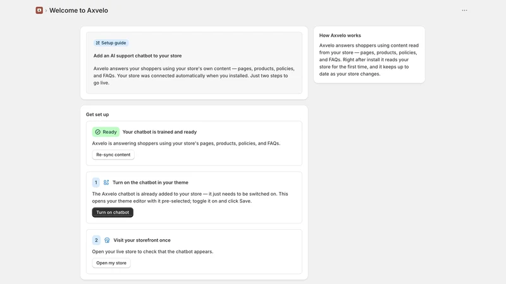This screenshot has width=506, height=284.
Task: Click the Setup guide label
Action: click(x=114, y=43)
